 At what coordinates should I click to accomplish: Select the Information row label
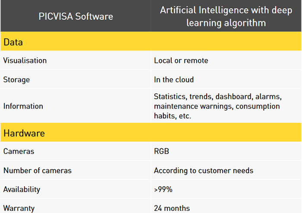(x=23, y=106)
